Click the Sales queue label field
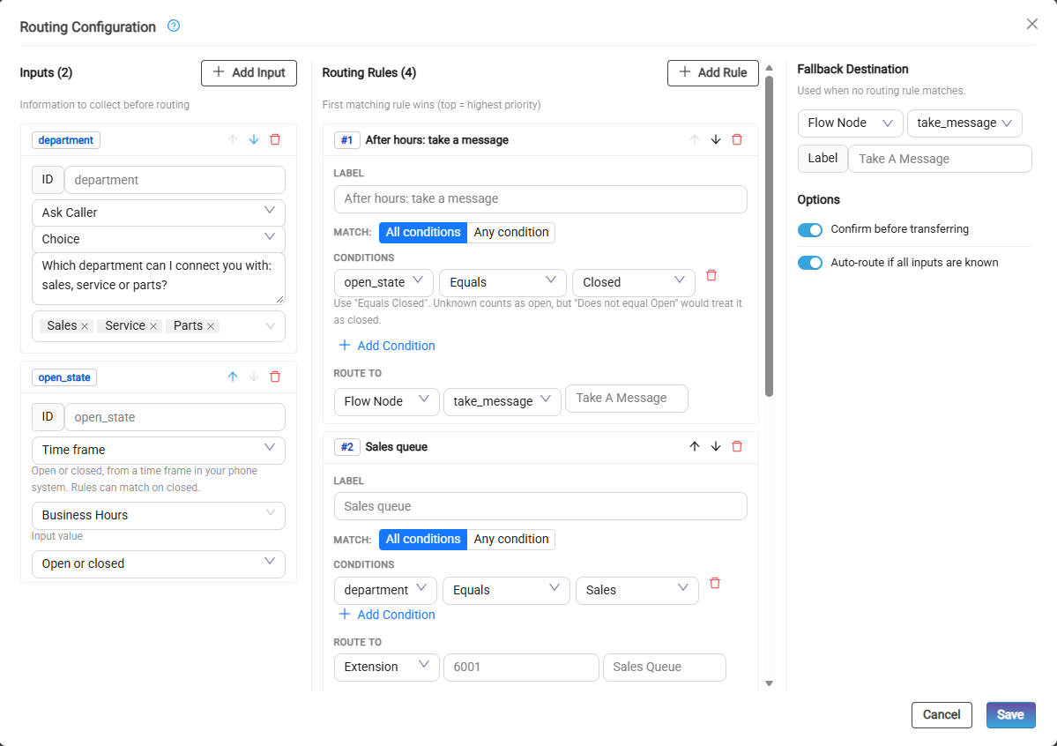1057x746 pixels. click(x=540, y=506)
